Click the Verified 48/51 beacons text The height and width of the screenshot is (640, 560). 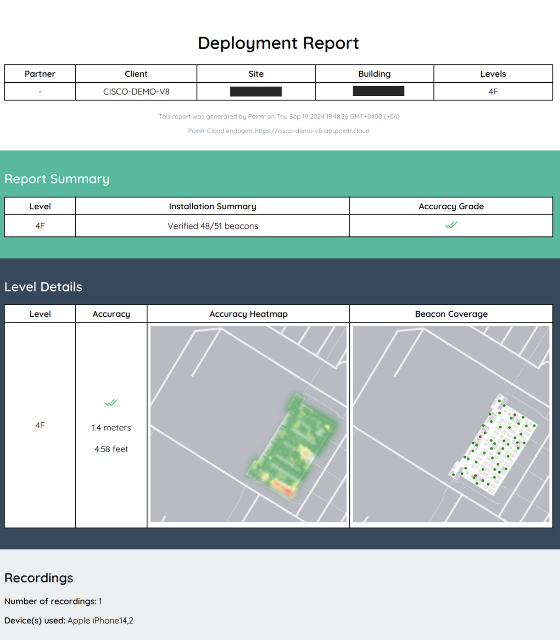point(213,226)
